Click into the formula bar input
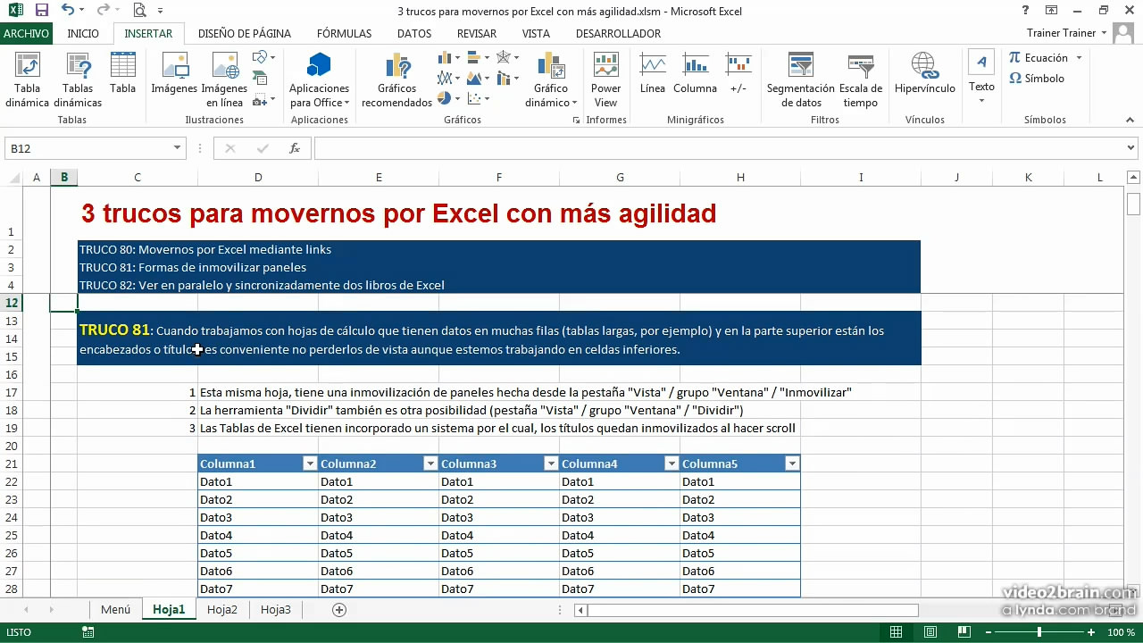The height and width of the screenshot is (643, 1143). point(714,148)
